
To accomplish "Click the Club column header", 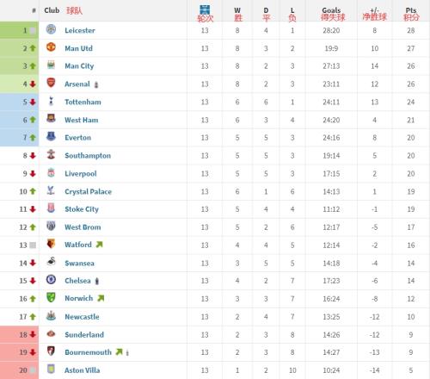I will click(x=52, y=10).
